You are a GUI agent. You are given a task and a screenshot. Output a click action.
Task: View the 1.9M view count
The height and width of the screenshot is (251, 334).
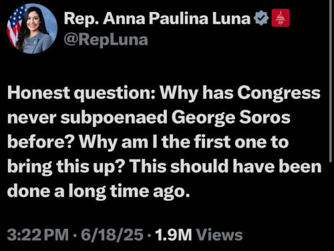point(174,235)
